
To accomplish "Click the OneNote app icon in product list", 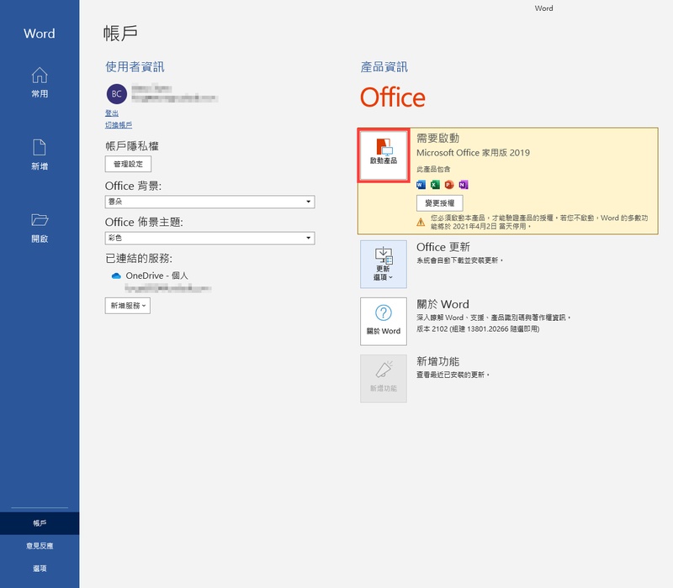I will tap(464, 185).
